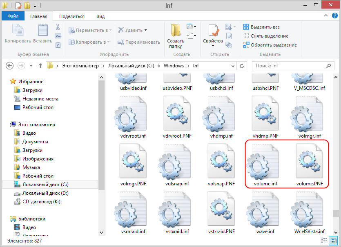Select the volume.PNF file

tap(310, 165)
